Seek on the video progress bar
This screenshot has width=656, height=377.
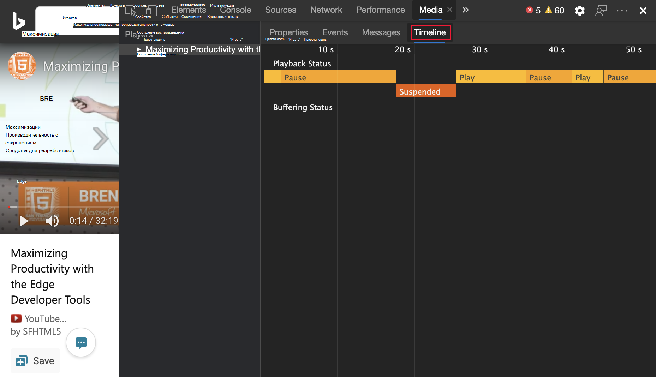click(x=63, y=207)
